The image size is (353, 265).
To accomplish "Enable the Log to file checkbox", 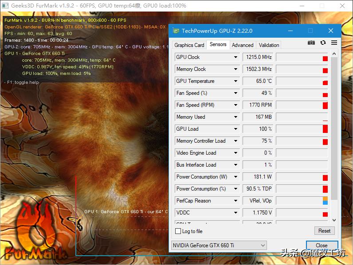I will tap(178, 231).
